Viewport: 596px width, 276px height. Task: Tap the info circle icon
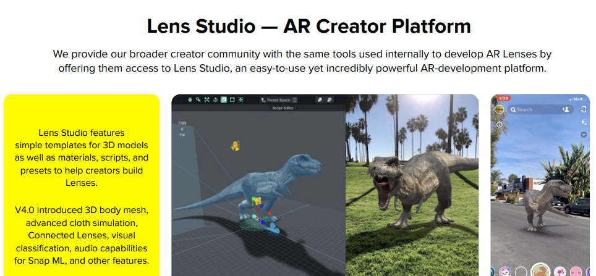[499, 124]
